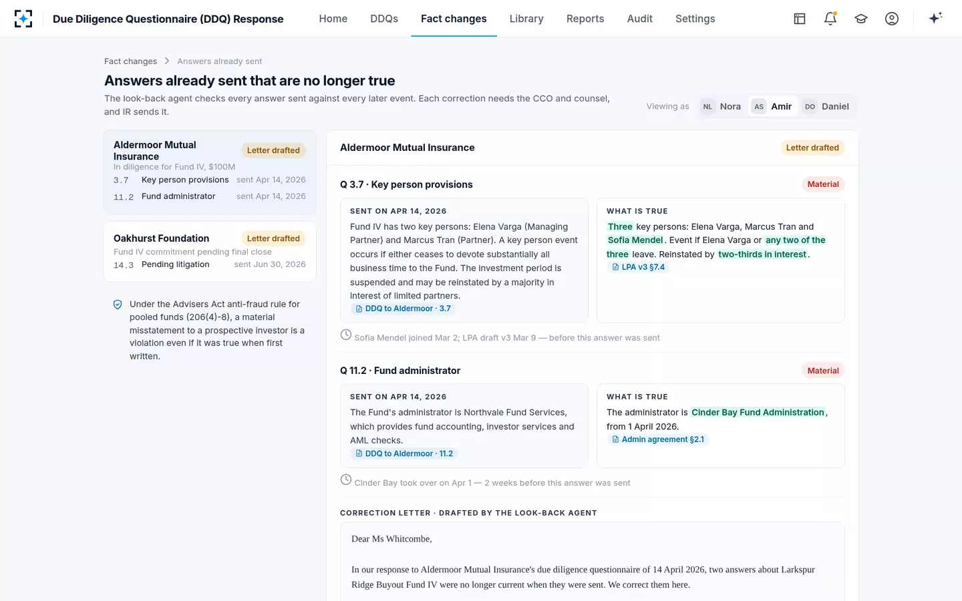Screen dimensions: 962x601
Task: Click the clock icon beside Cinder Bay note
Action: pyautogui.click(x=346, y=479)
